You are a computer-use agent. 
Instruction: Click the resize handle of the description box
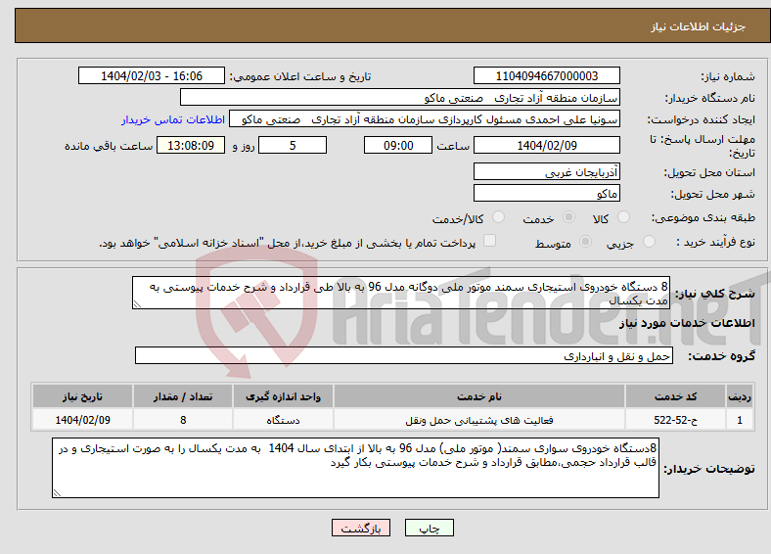(137, 304)
